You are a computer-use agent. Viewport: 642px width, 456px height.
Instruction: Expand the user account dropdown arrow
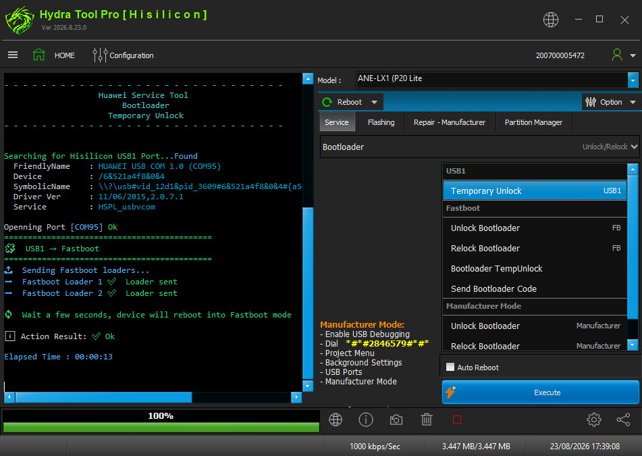[633, 55]
